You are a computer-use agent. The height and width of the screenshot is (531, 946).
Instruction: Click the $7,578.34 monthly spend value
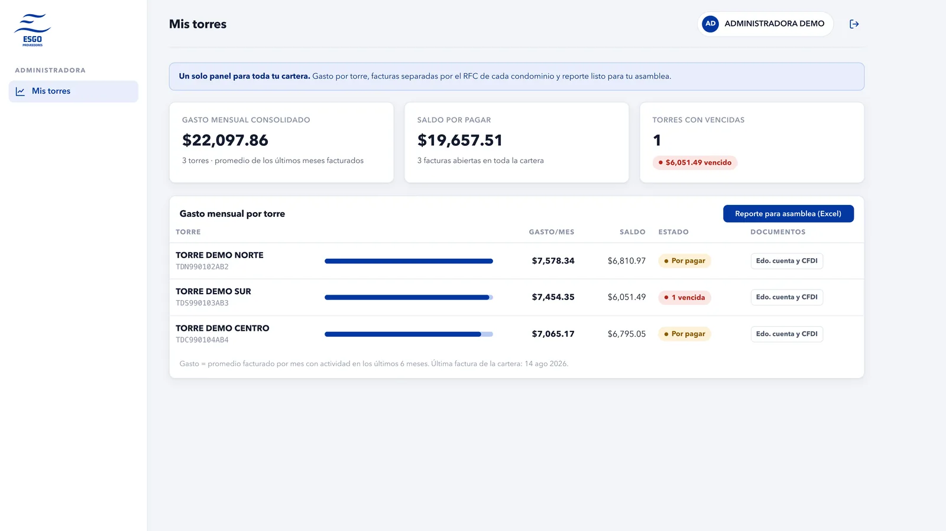tap(553, 261)
